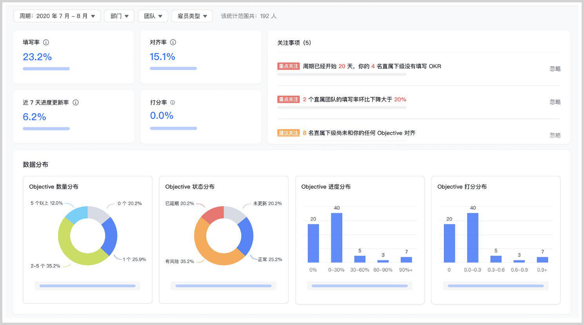The width and height of the screenshot is (584, 325).
Task: Click the 重点关注 badge about filling rate drop
Action: click(288, 99)
